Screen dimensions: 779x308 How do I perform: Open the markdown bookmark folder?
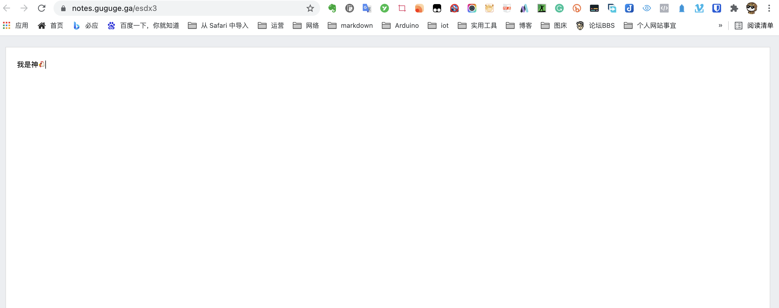coord(350,26)
